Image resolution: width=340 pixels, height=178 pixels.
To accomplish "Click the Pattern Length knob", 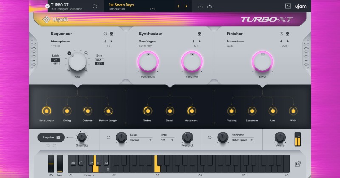I will coord(108,111).
